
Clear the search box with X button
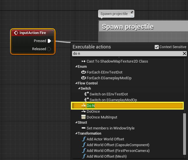[185, 54]
